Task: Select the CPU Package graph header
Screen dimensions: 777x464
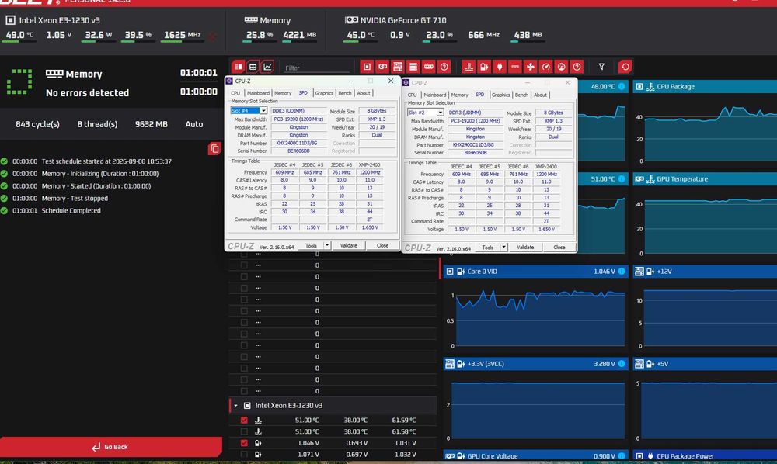Action: pyautogui.click(x=705, y=87)
